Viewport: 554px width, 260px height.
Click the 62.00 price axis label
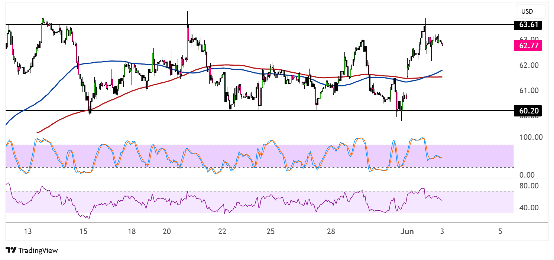529,65
